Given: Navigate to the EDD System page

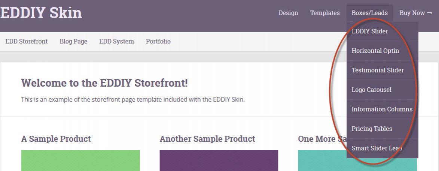Looking at the screenshot, I should (x=116, y=42).
